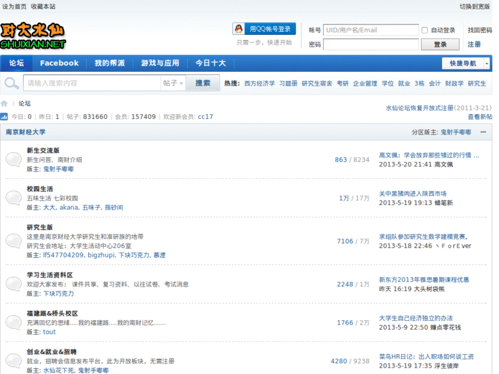The width and height of the screenshot is (499, 374).
Task: Open the 今日十大 navigation tab
Action: point(211,63)
